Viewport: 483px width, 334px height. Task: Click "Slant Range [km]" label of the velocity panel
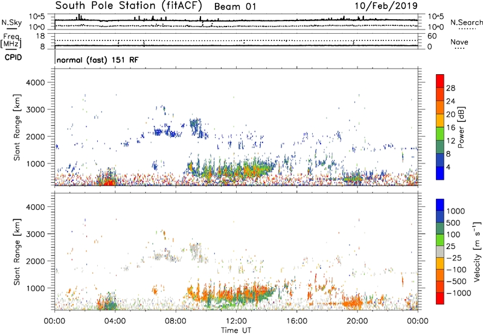click(17, 252)
